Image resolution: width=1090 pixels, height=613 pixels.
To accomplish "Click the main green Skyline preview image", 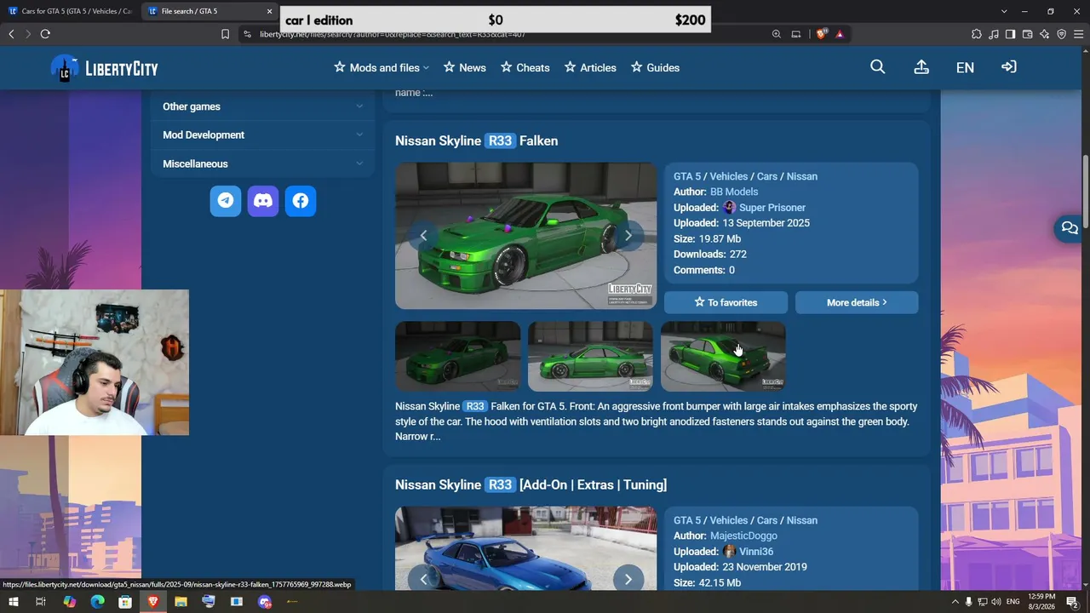I will pyautogui.click(x=525, y=236).
